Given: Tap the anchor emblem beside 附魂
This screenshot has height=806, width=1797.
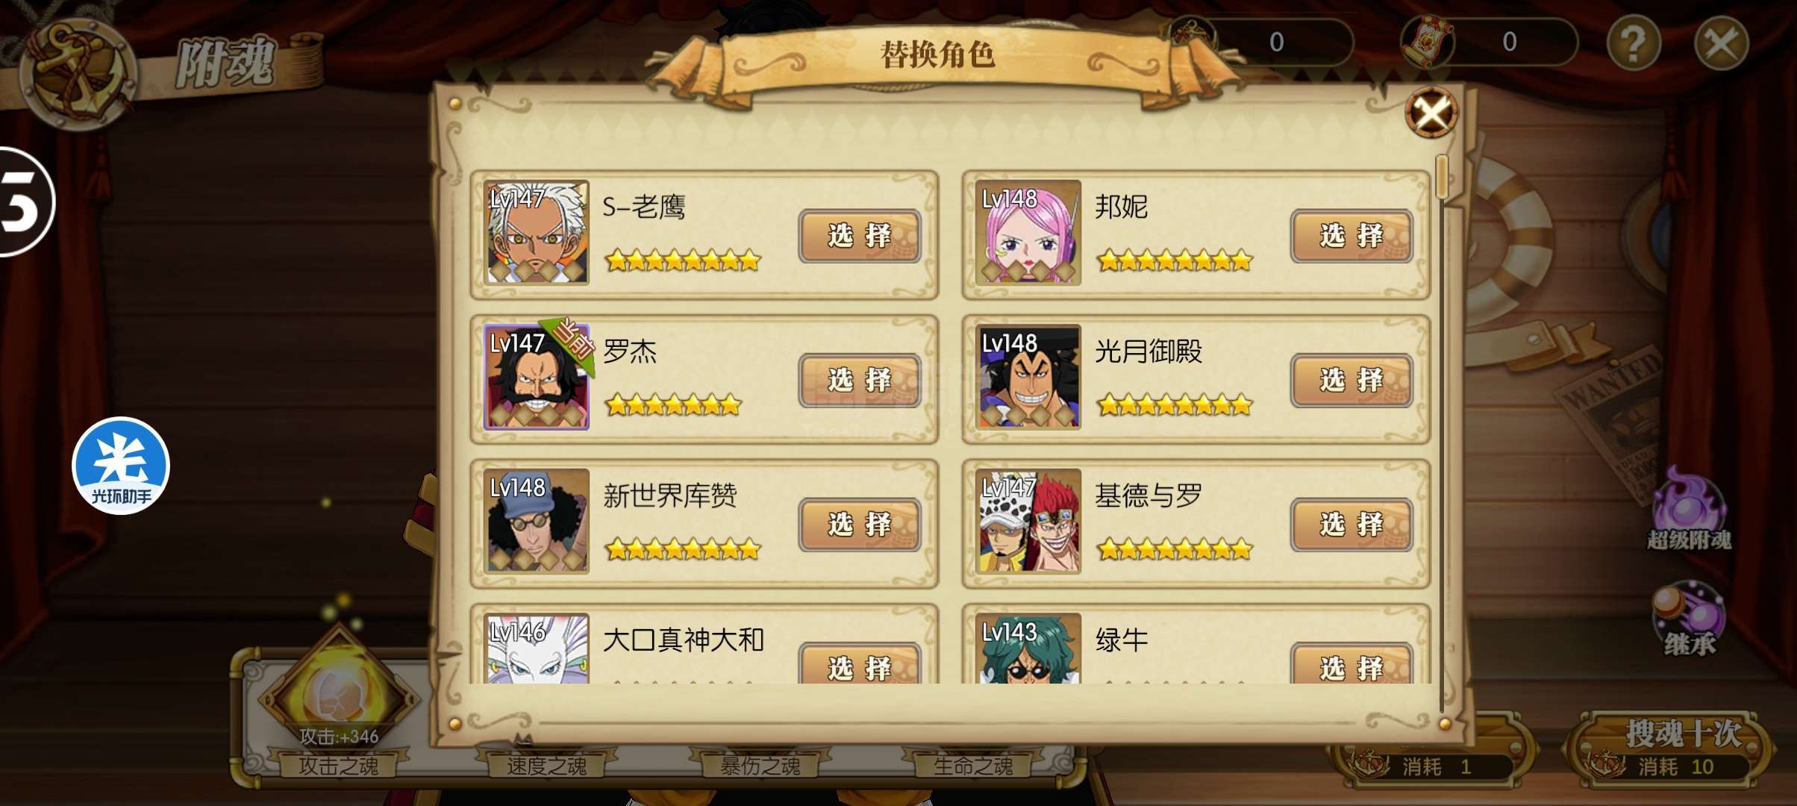Looking at the screenshot, I should 78,72.
